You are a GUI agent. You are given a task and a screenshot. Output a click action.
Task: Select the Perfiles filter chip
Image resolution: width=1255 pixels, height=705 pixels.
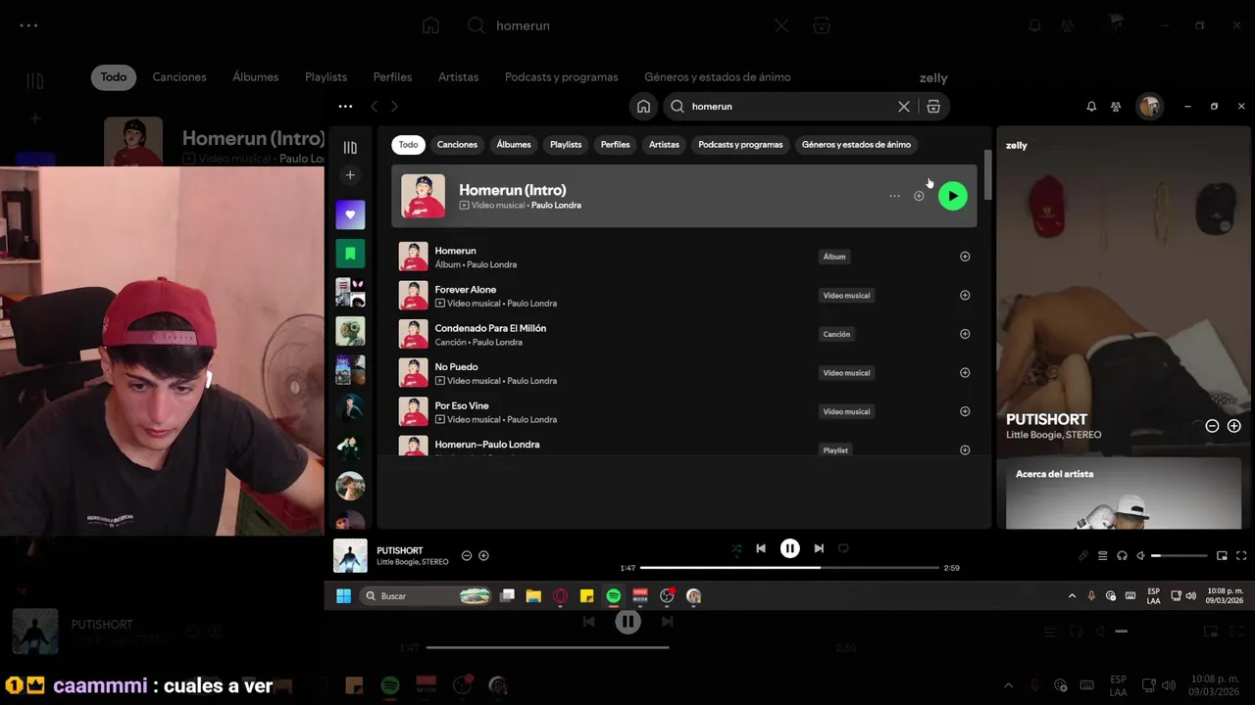click(615, 145)
